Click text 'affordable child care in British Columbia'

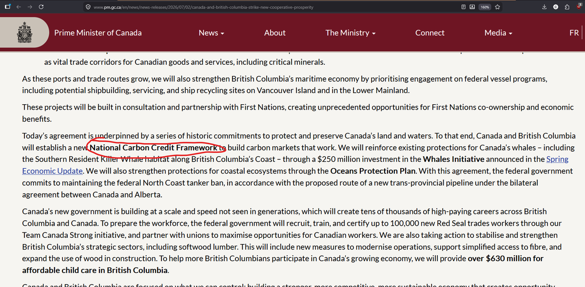(95, 270)
